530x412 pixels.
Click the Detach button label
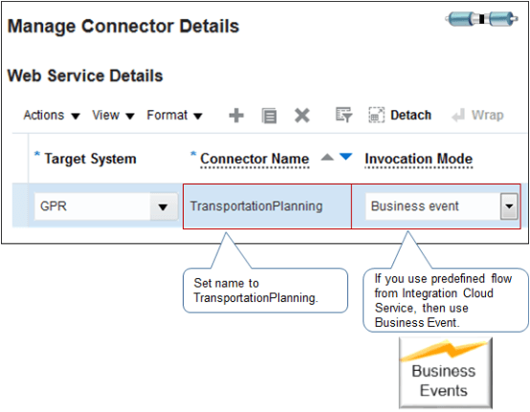point(410,116)
